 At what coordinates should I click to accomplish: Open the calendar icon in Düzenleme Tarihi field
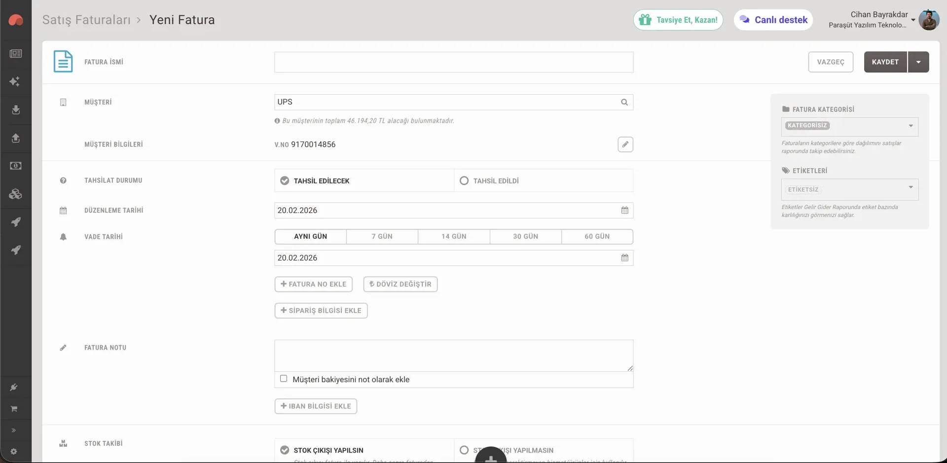[x=625, y=211]
